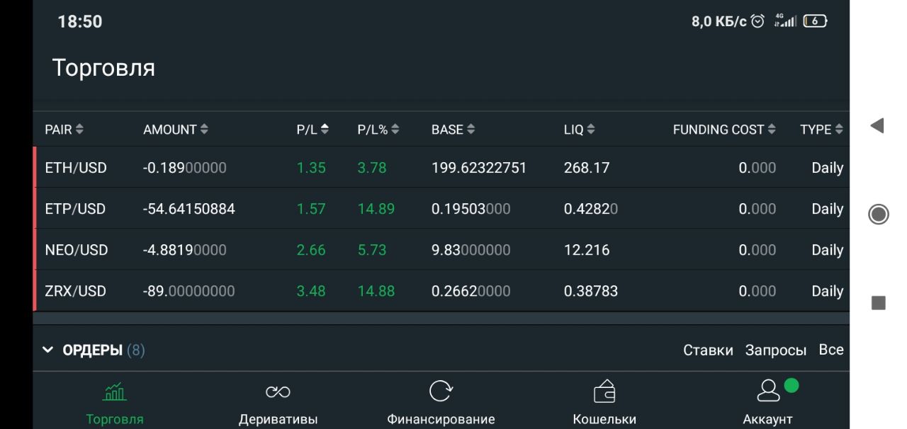The width and height of the screenshot is (907, 429).
Task: Tap P/L% value 5.73
Action: tap(372, 250)
